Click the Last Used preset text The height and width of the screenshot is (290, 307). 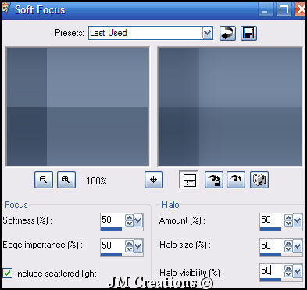pyautogui.click(x=109, y=33)
